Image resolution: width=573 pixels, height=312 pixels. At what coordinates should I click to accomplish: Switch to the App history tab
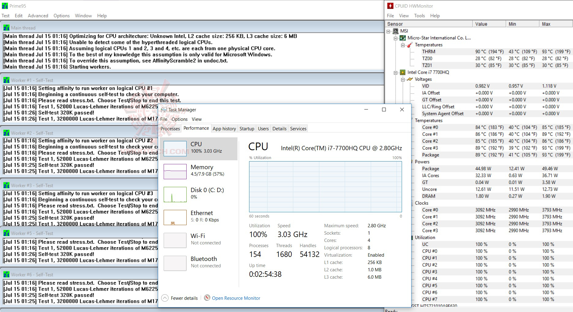(224, 129)
